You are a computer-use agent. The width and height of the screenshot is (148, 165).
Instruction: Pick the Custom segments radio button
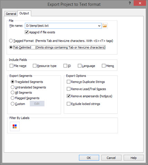(x=12, y=104)
